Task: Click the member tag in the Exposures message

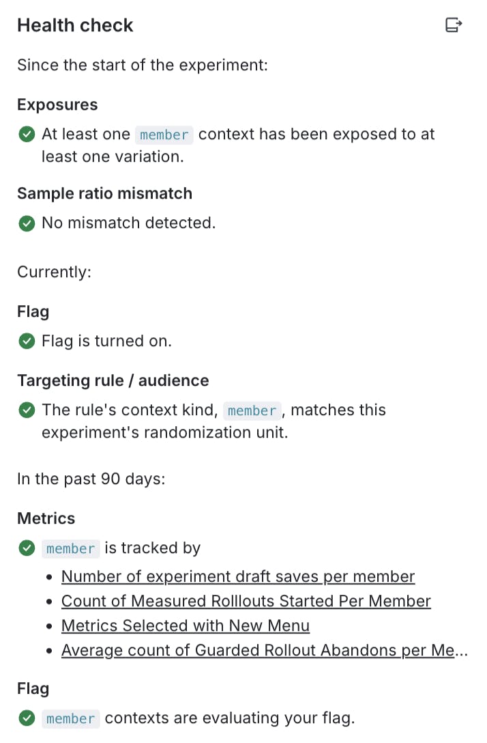Action: (x=164, y=135)
